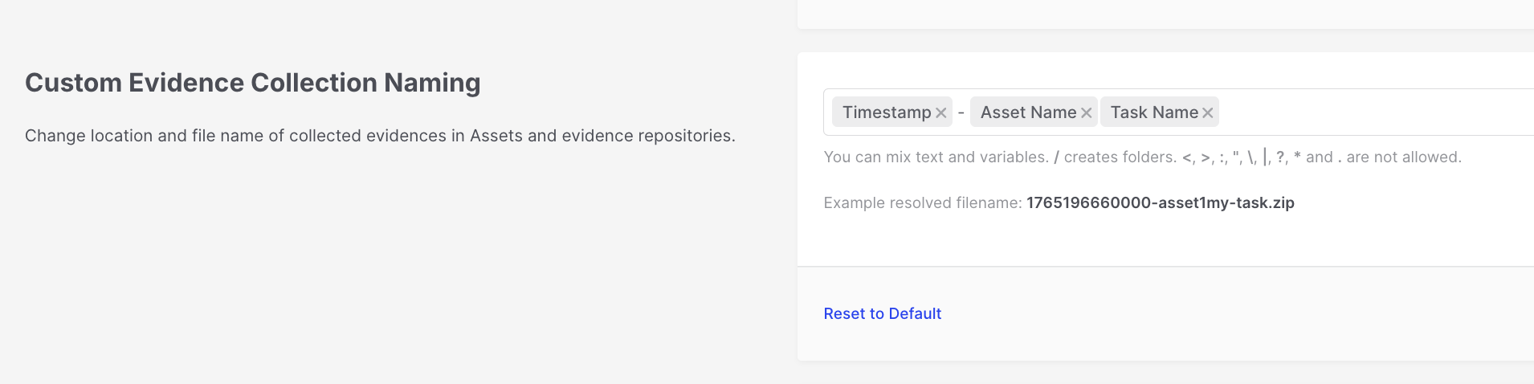Remove the Timestamp variable tag
The width and height of the screenshot is (1534, 384).
point(940,113)
